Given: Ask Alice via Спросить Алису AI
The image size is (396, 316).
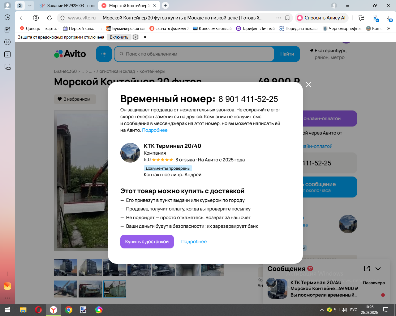Looking at the screenshot, I should point(322,18).
